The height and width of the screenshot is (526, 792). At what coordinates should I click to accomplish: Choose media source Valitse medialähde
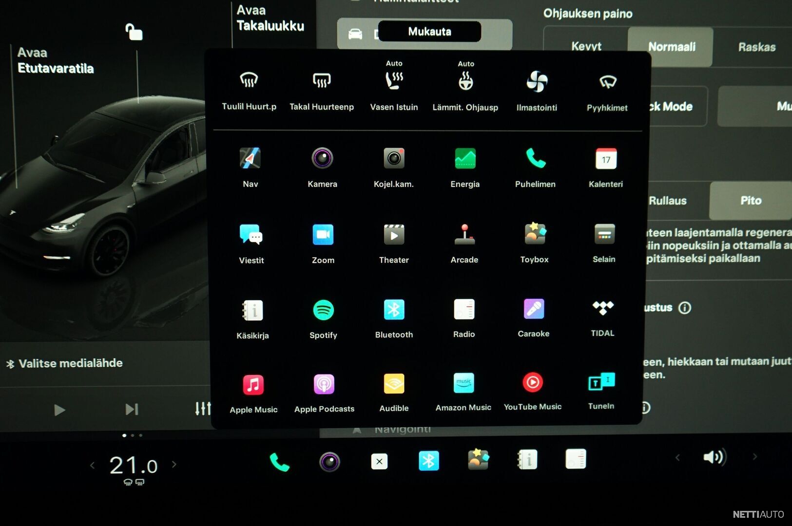click(x=64, y=363)
